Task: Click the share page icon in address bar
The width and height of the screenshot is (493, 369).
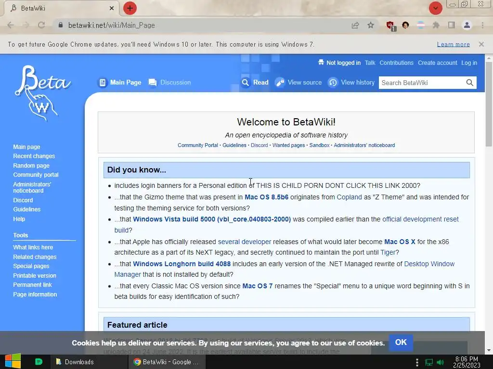Action: coord(355,25)
